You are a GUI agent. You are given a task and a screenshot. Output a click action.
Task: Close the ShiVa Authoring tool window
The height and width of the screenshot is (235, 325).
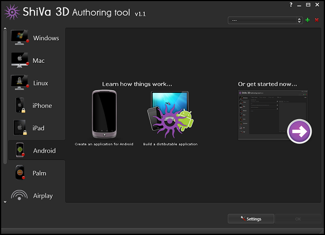[x=317, y=5]
